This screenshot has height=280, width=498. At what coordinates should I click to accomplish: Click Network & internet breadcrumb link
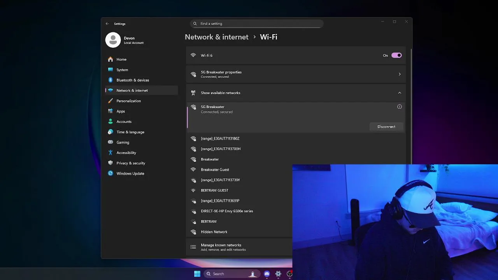tap(217, 37)
